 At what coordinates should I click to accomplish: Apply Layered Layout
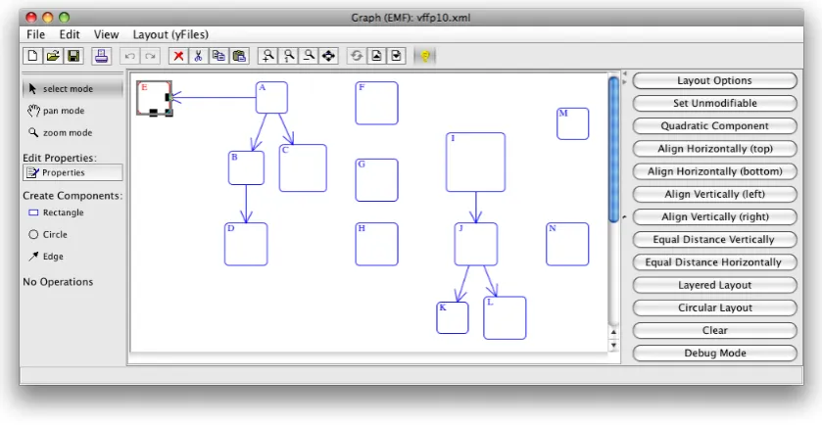714,285
